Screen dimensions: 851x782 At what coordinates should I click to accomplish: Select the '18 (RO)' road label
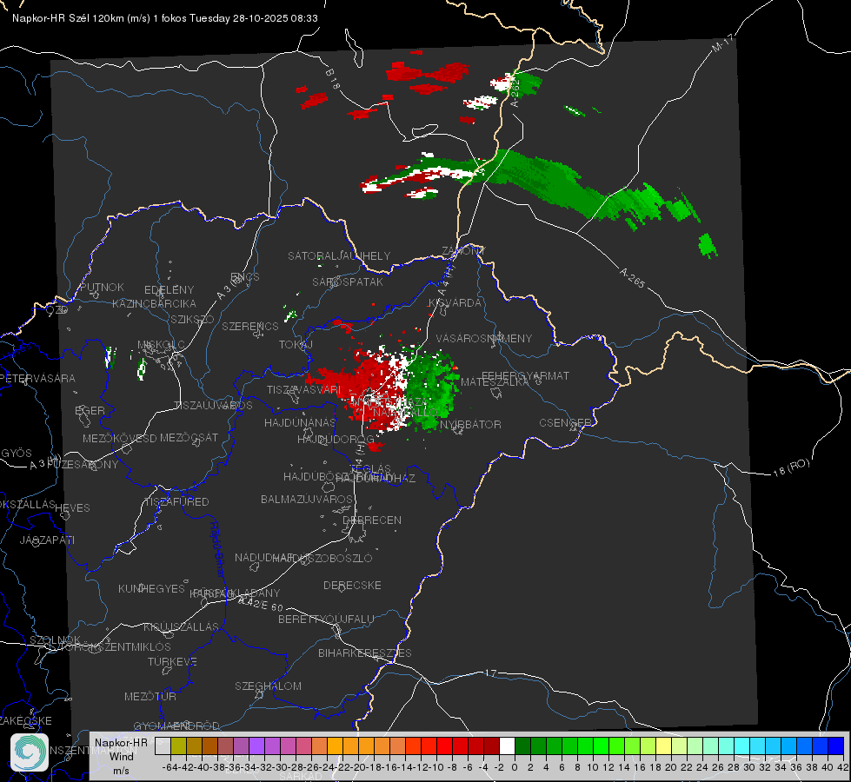(x=791, y=467)
